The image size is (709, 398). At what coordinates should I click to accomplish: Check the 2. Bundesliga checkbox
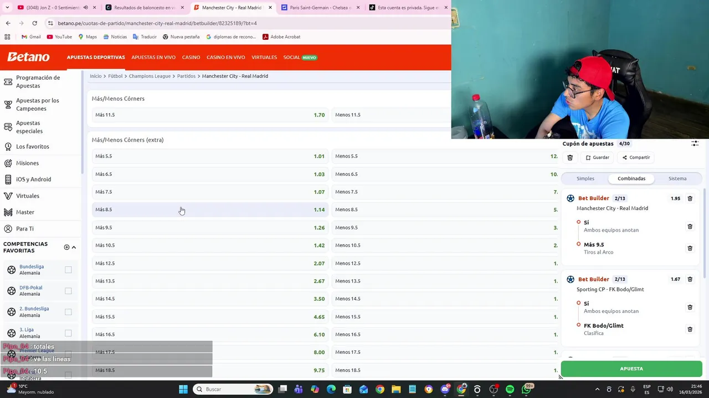pos(68,312)
